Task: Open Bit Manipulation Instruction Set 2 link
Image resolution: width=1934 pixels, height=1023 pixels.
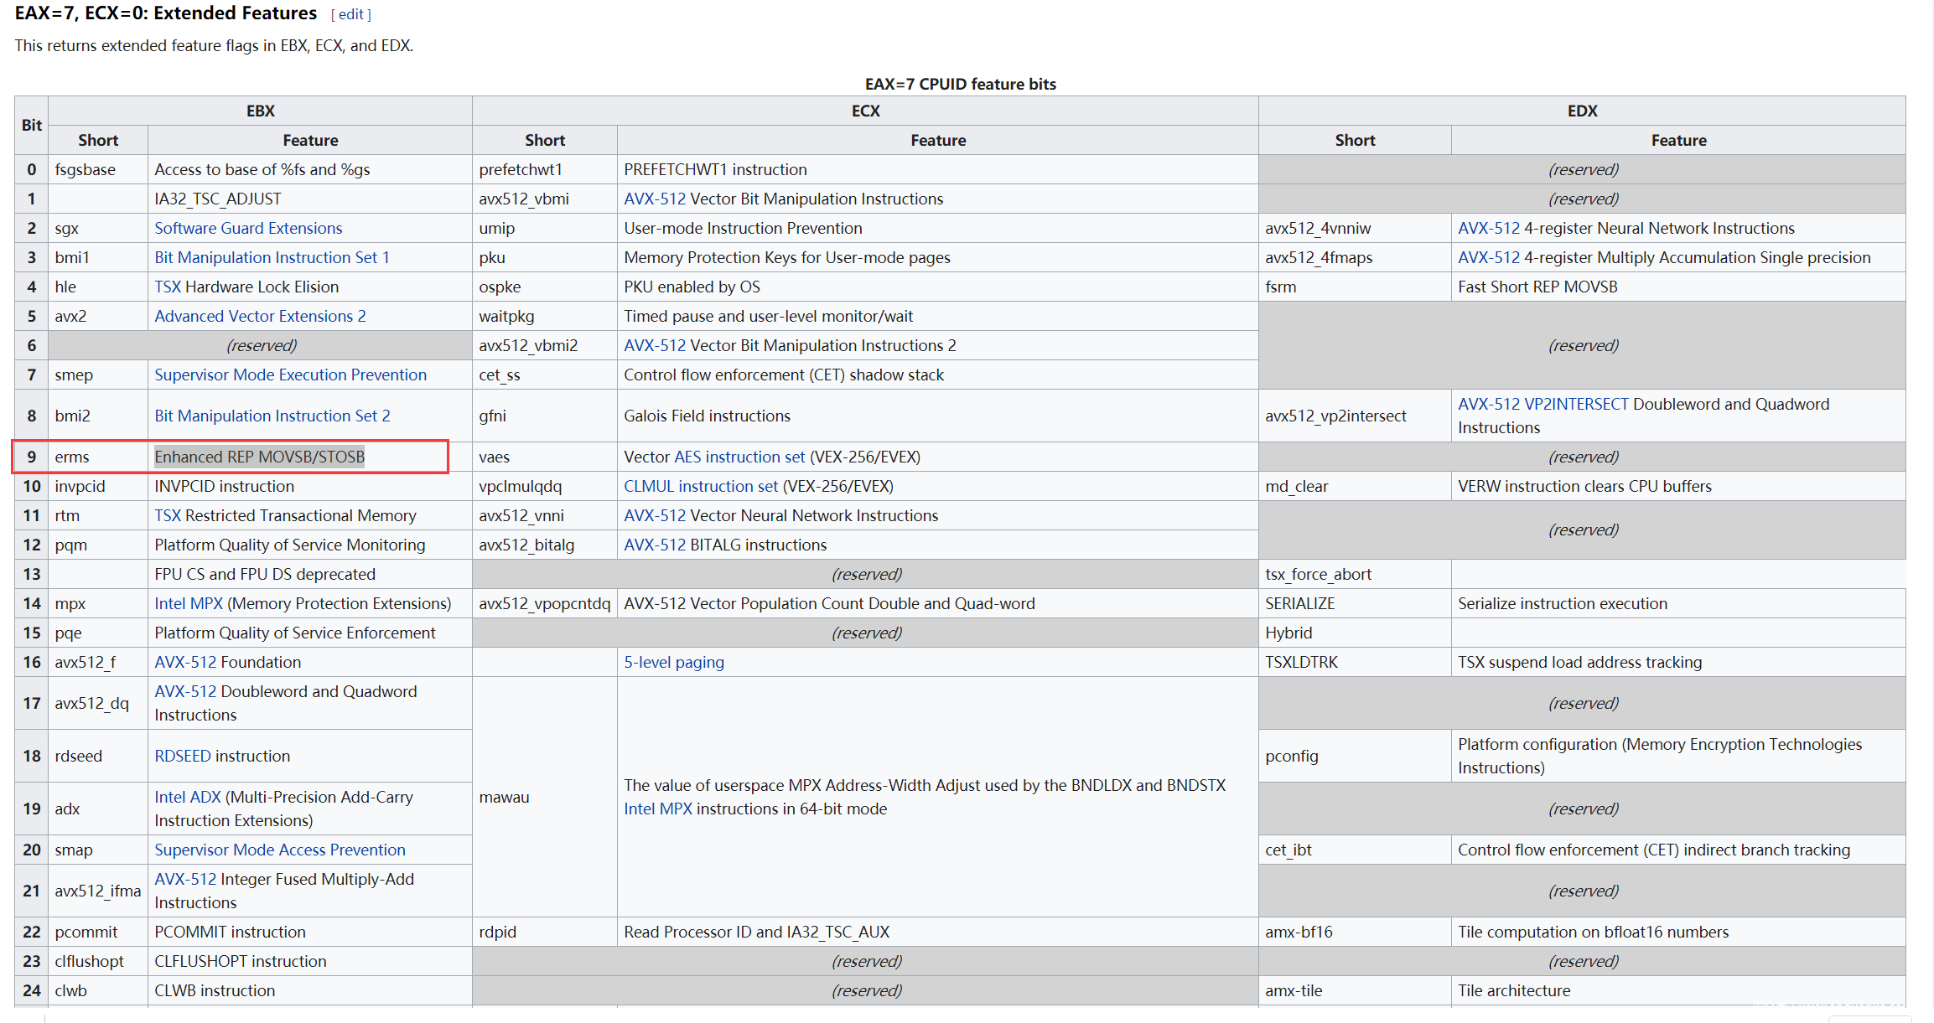Action: [272, 416]
